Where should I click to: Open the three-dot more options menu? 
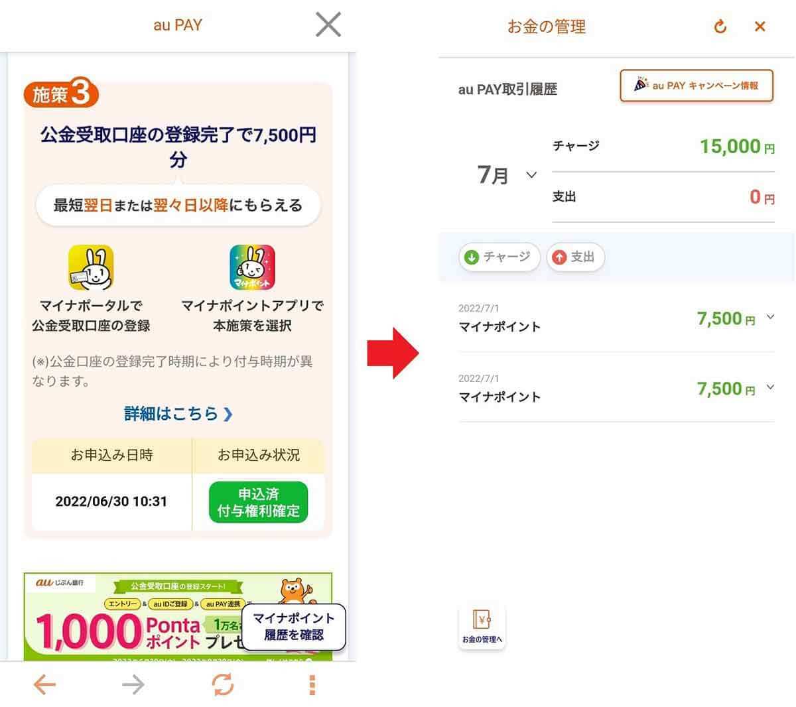pyautogui.click(x=312, y=684)
